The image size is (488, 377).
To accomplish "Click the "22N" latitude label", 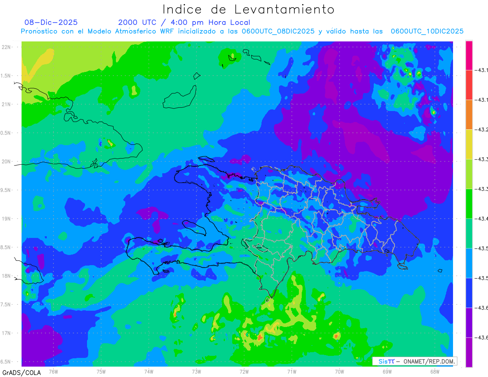I will pos(7,47).
